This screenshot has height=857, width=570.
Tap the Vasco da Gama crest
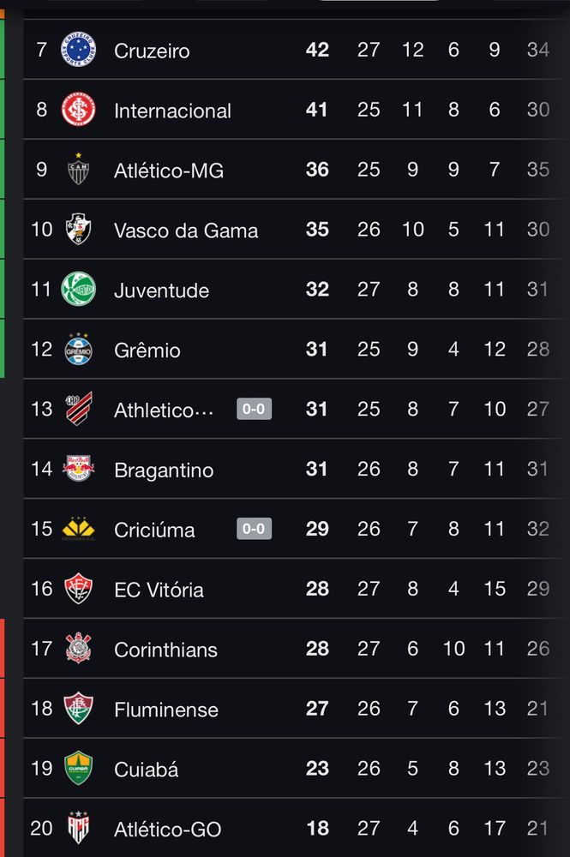[78, 229]
